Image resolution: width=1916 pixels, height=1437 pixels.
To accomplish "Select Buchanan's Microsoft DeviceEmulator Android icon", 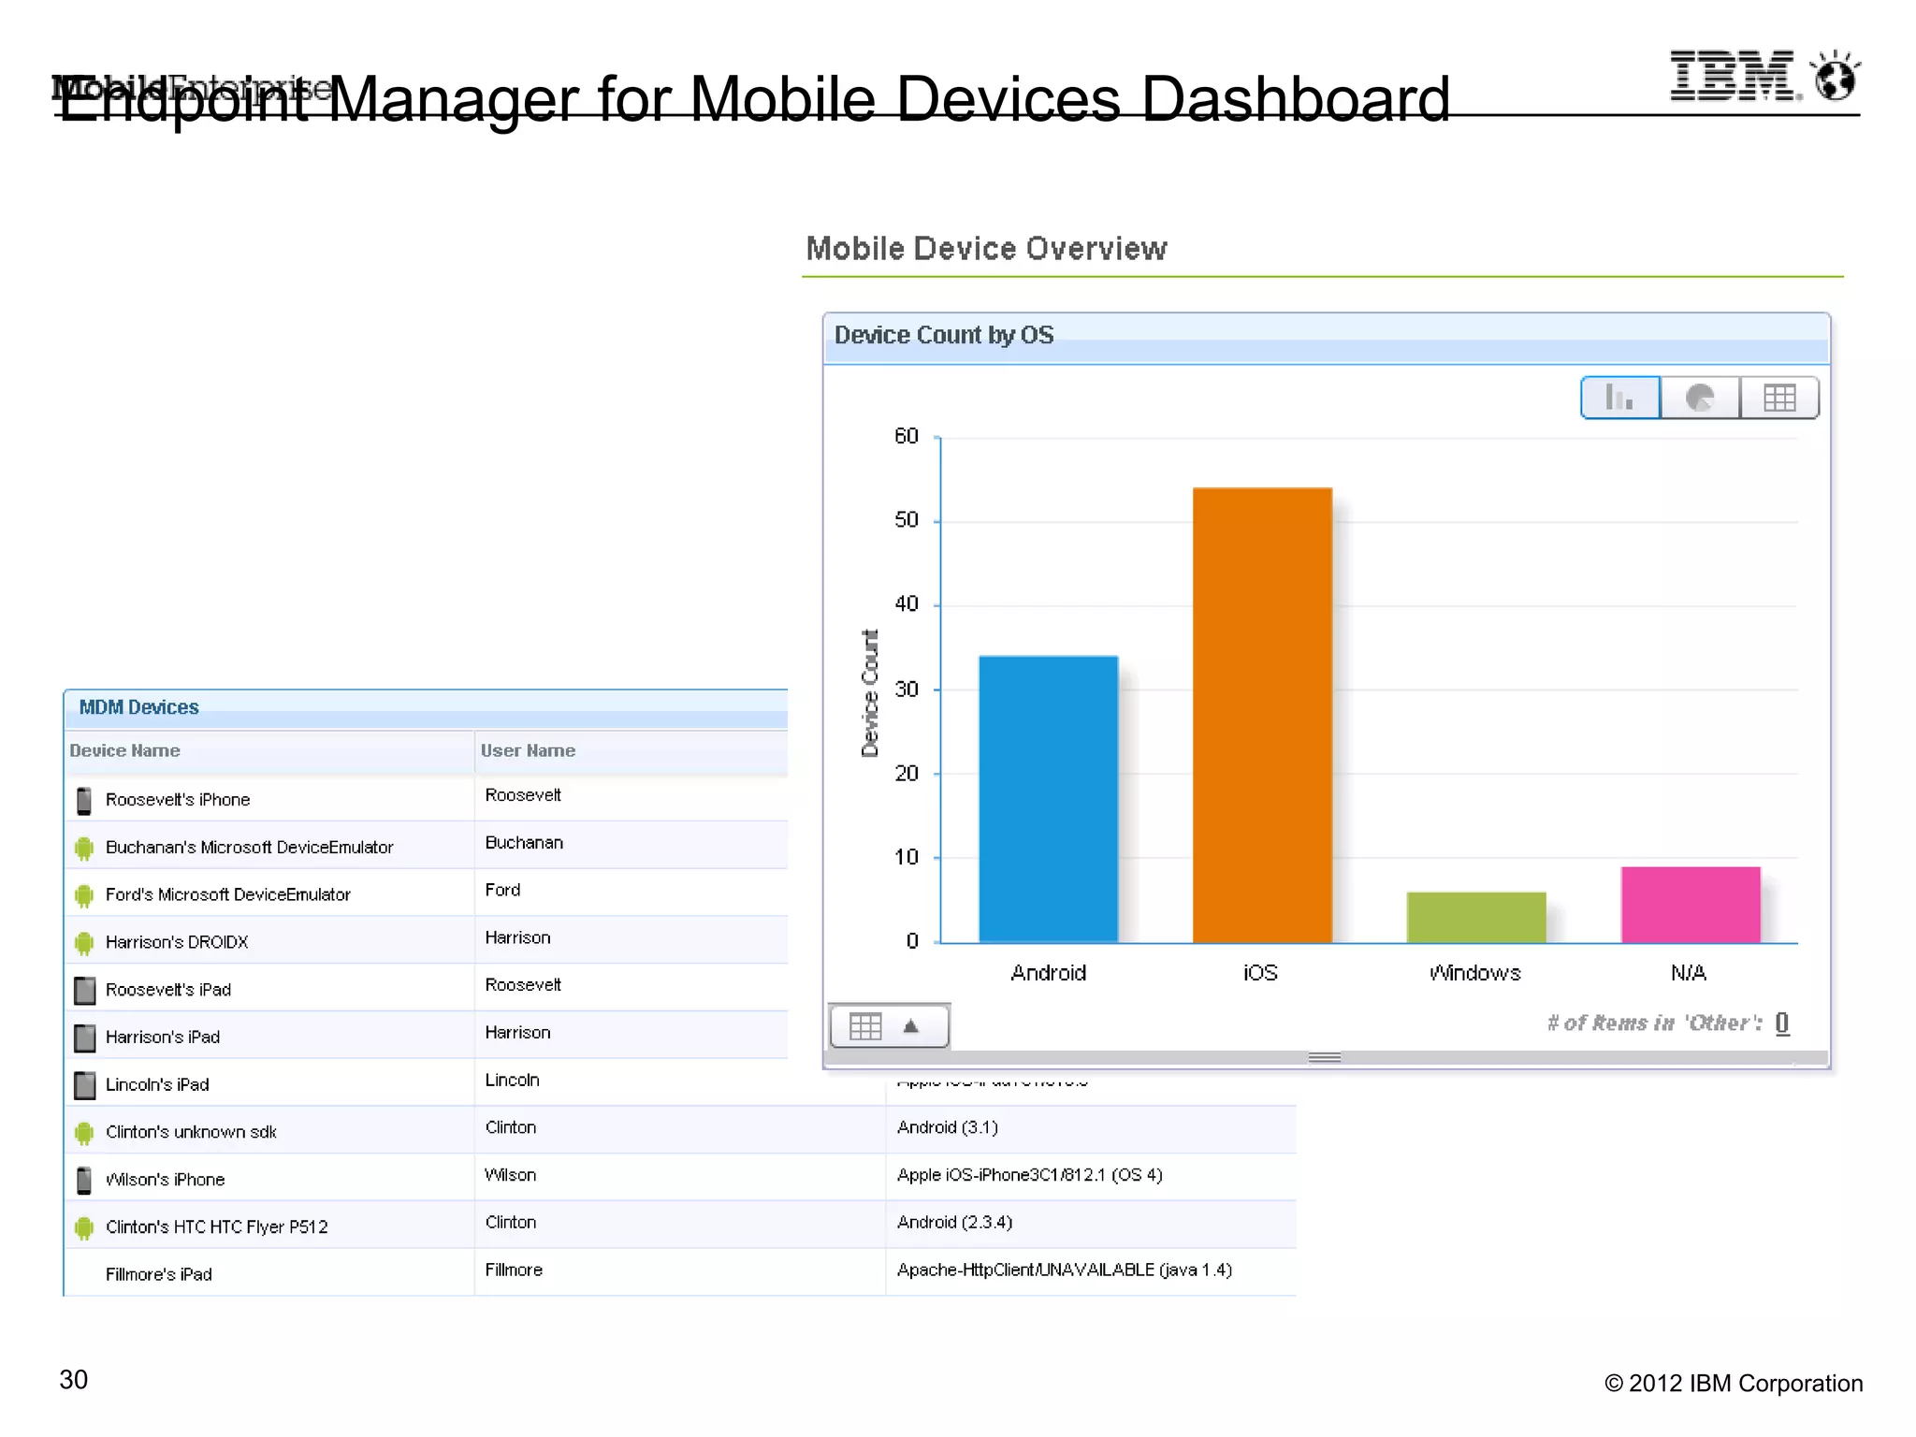I will [x=84, y=849].
